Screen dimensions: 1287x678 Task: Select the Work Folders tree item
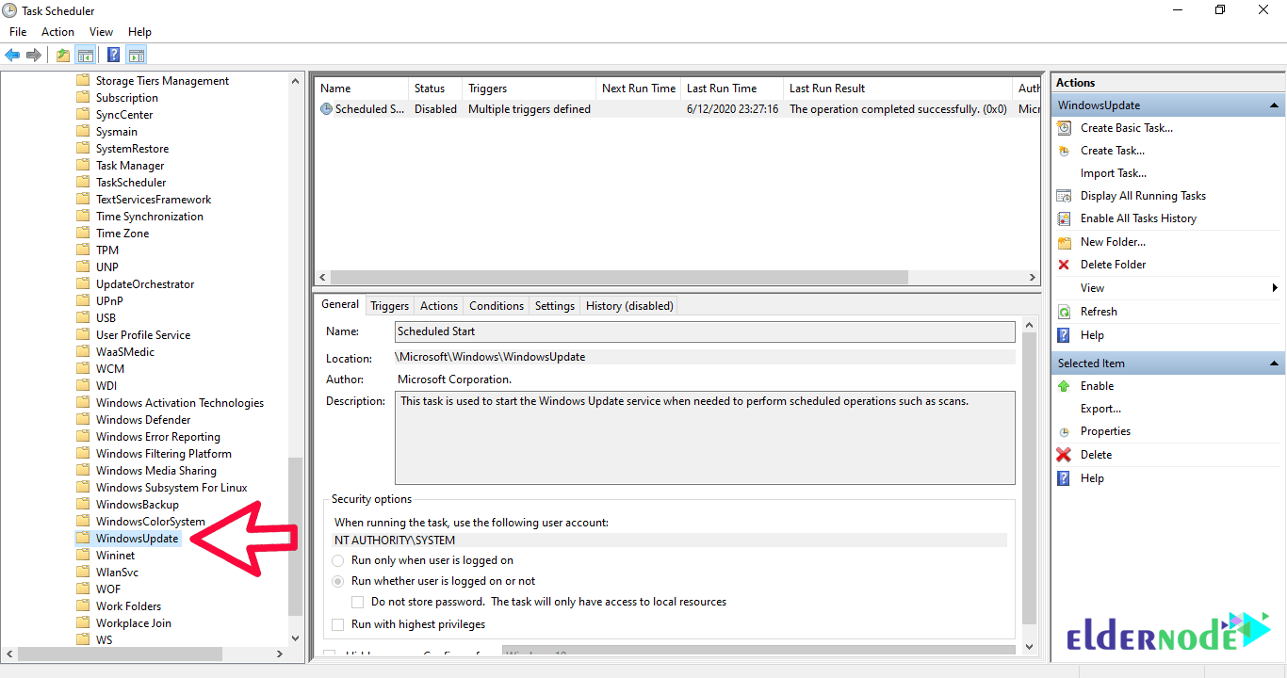128,606
